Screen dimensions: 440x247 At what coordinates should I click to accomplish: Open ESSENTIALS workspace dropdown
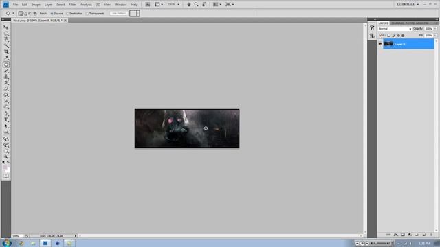pos(408,5)
